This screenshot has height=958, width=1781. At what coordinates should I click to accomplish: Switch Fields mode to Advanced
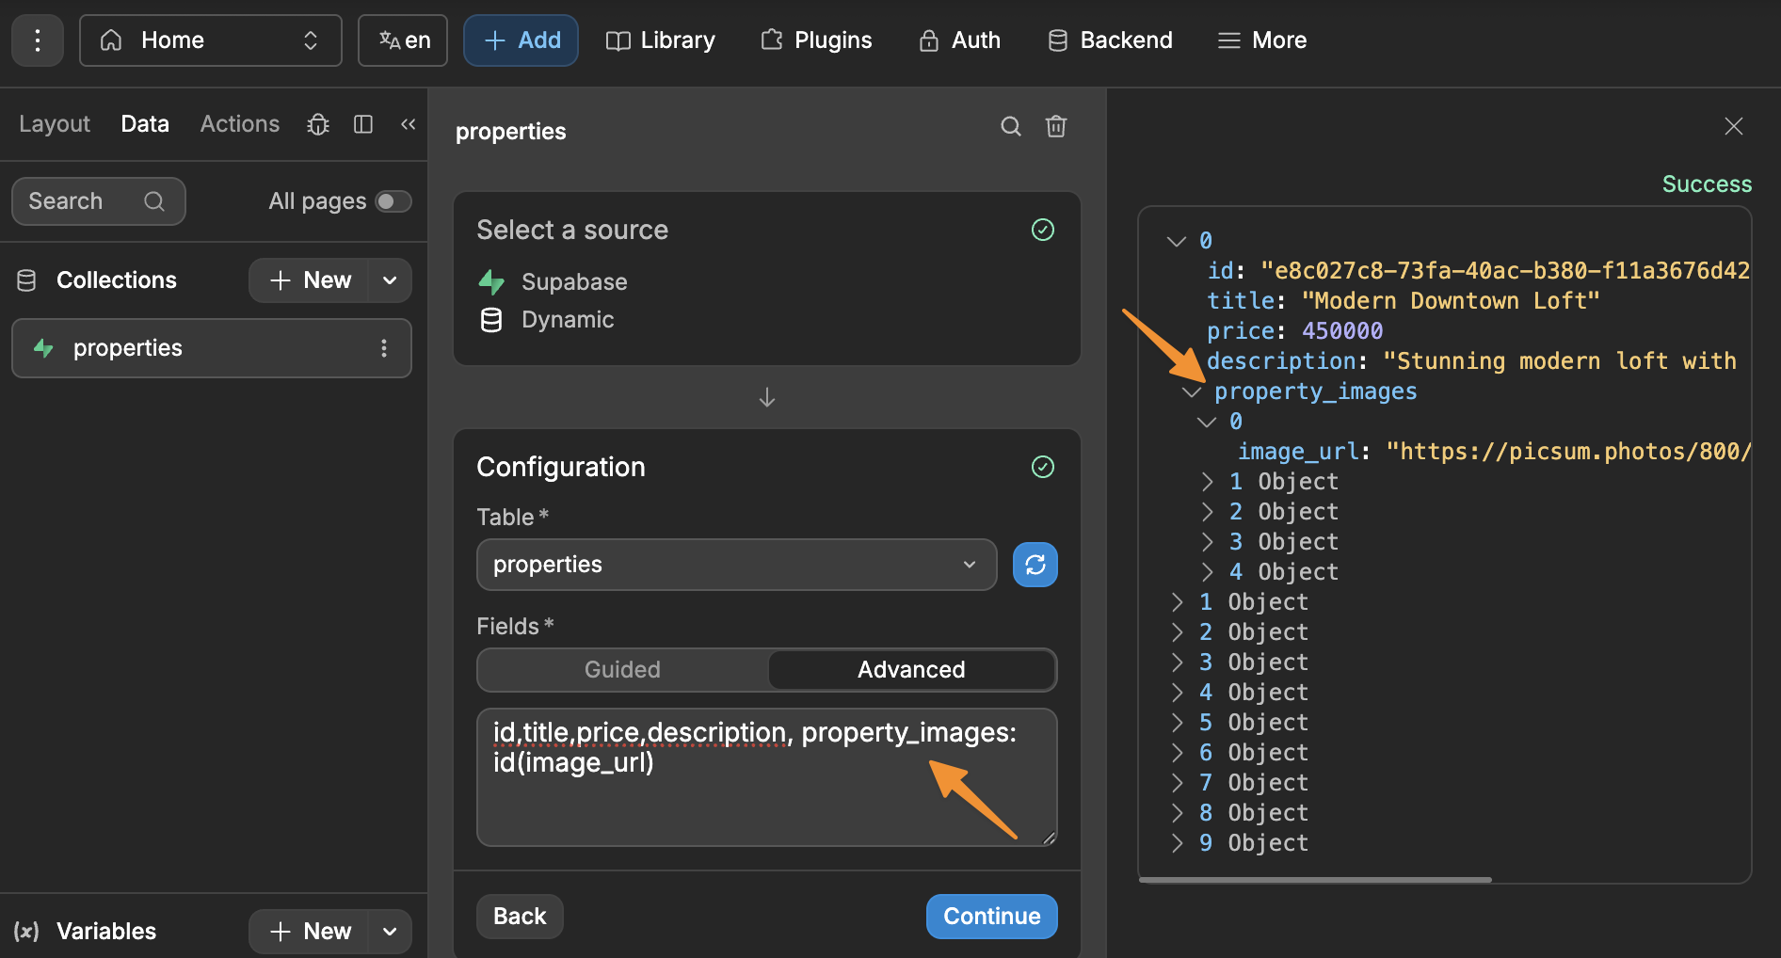tap(910, 670)
